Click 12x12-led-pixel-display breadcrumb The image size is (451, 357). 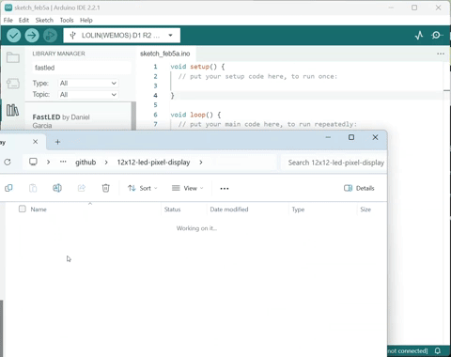153,163
